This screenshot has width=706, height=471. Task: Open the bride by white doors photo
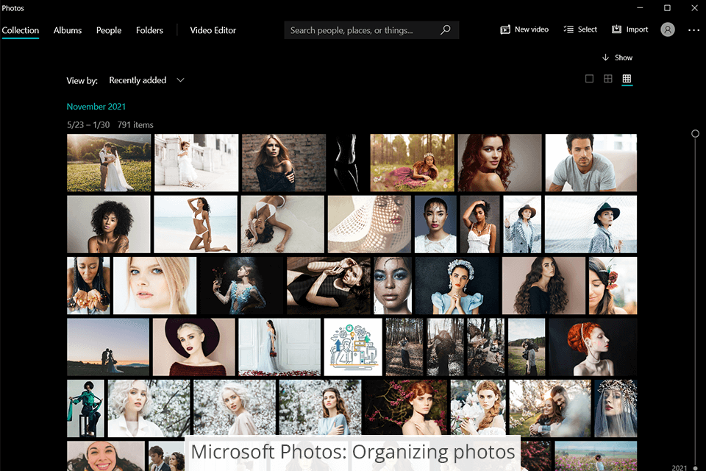[279, 347]
